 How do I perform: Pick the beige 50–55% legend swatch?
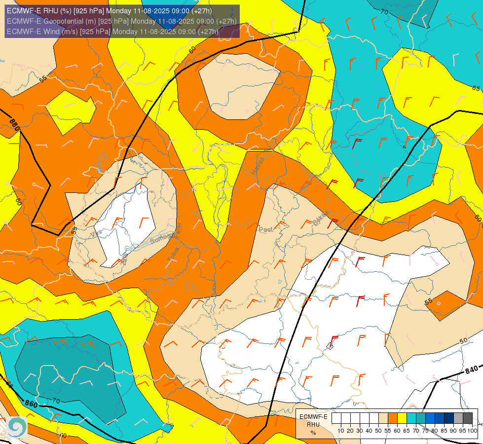(383, 418)
